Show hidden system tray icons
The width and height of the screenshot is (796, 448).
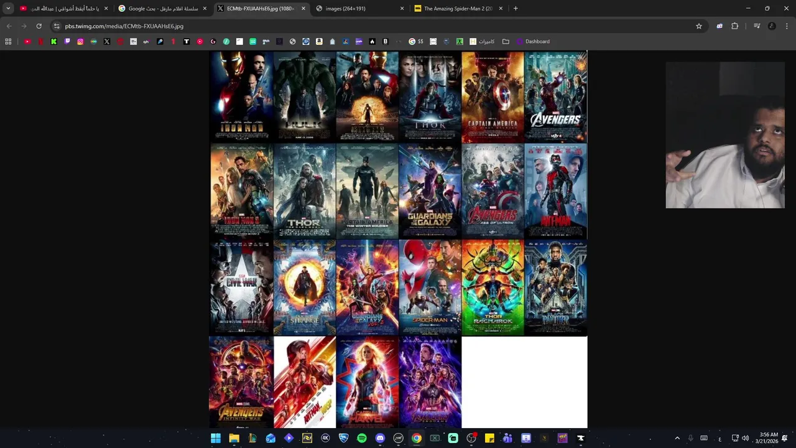[677, 438]
